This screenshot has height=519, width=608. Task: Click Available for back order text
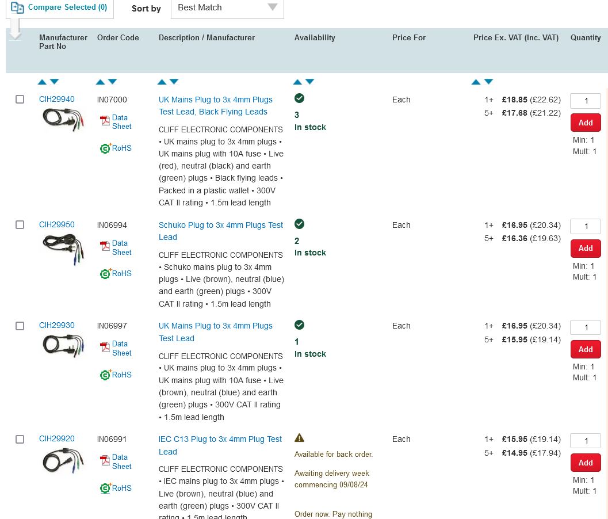click(334, 454)
